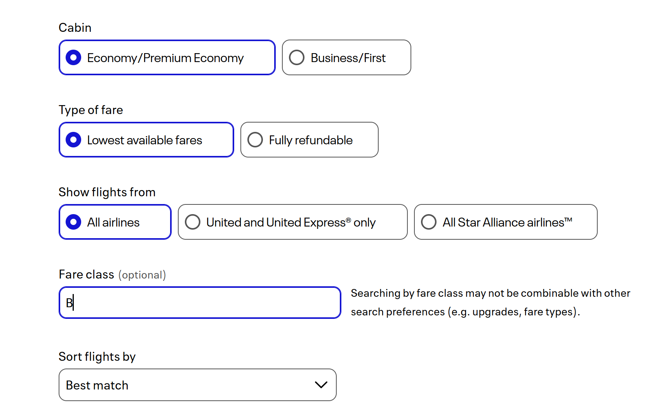Click the Sort flights by label
This screenshot has width=661, height=417.
(97, 356)
